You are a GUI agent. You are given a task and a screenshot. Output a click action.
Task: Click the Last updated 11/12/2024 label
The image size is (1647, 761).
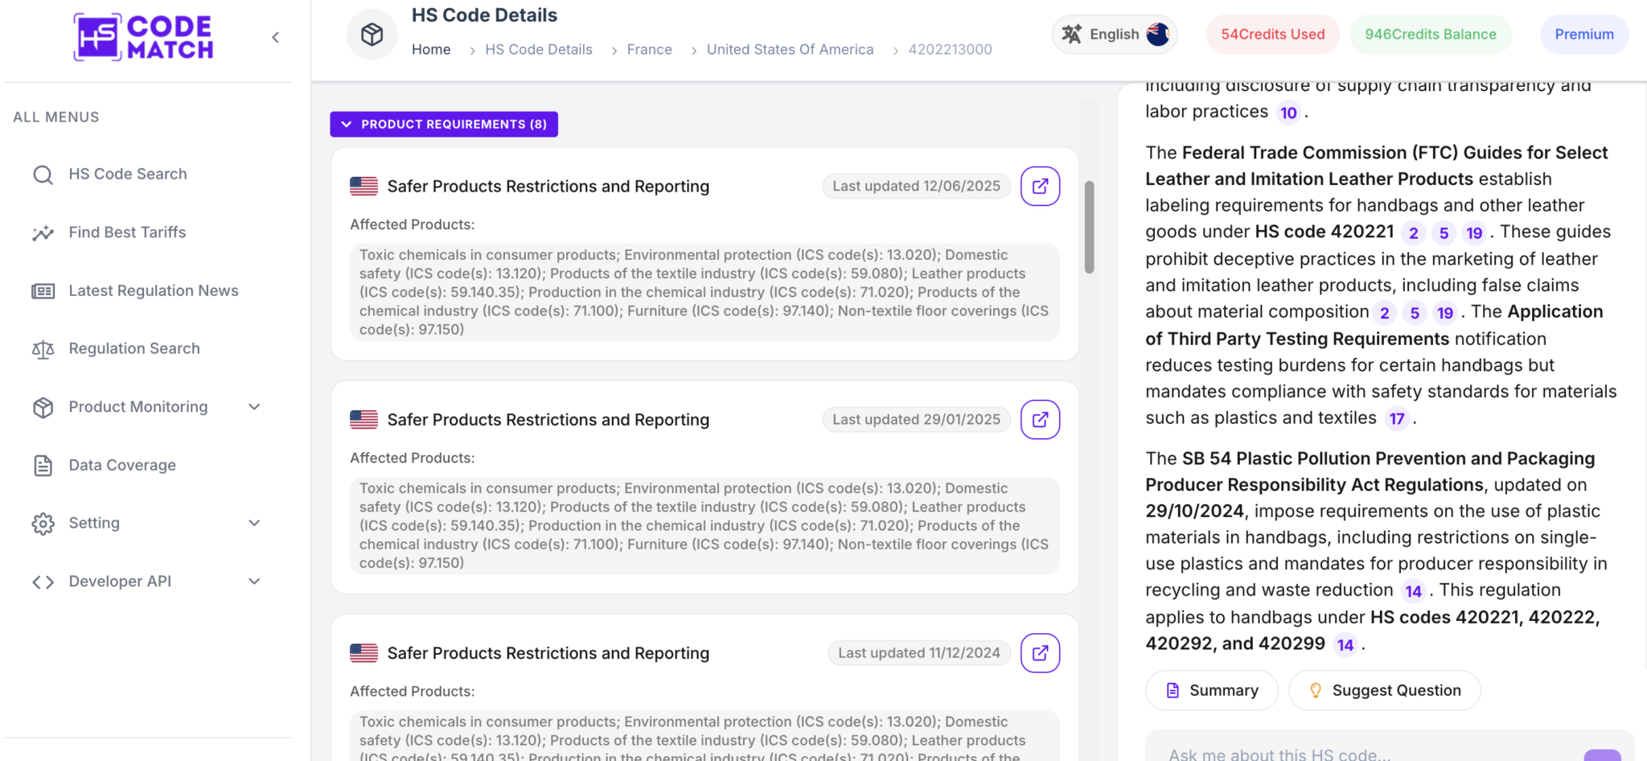click(919, 652)
